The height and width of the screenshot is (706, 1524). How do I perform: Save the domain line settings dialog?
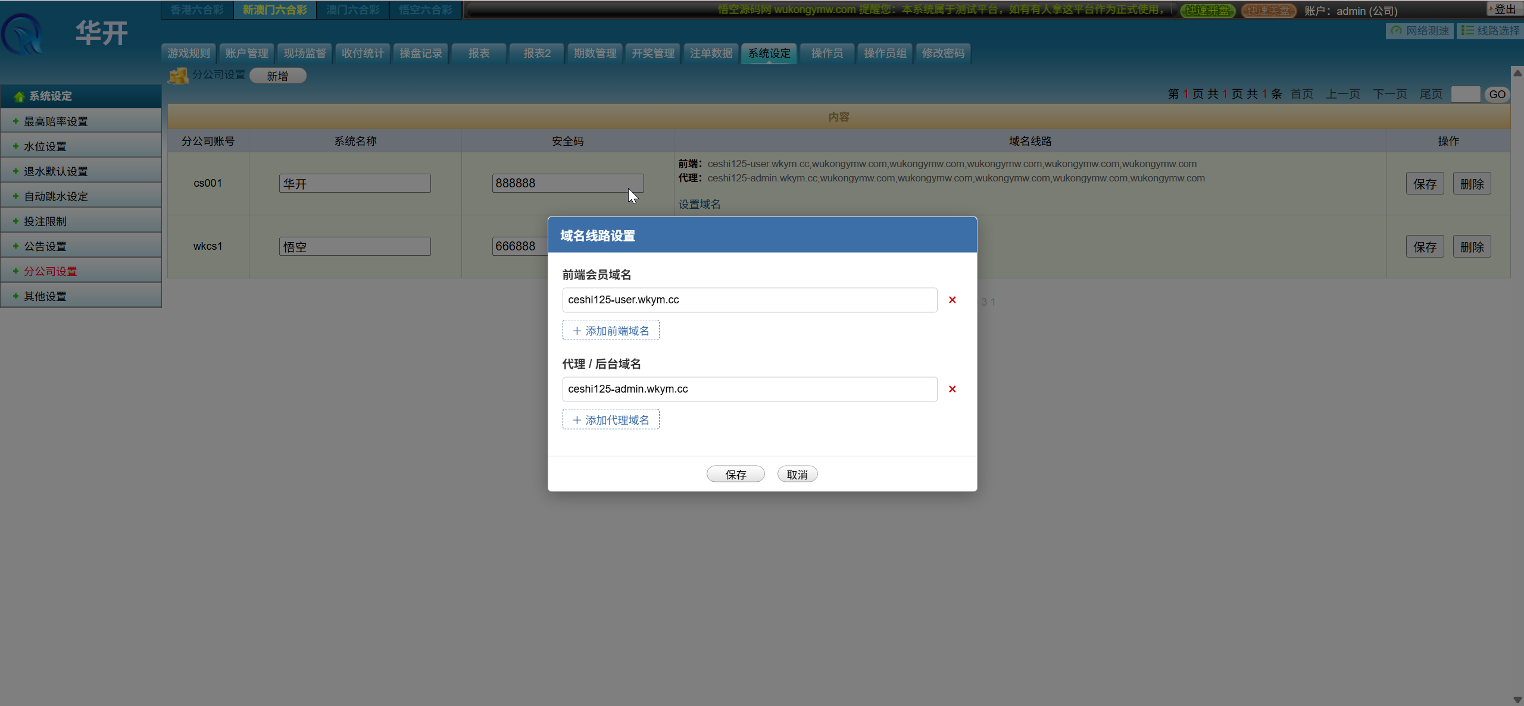tap(736, 475)
